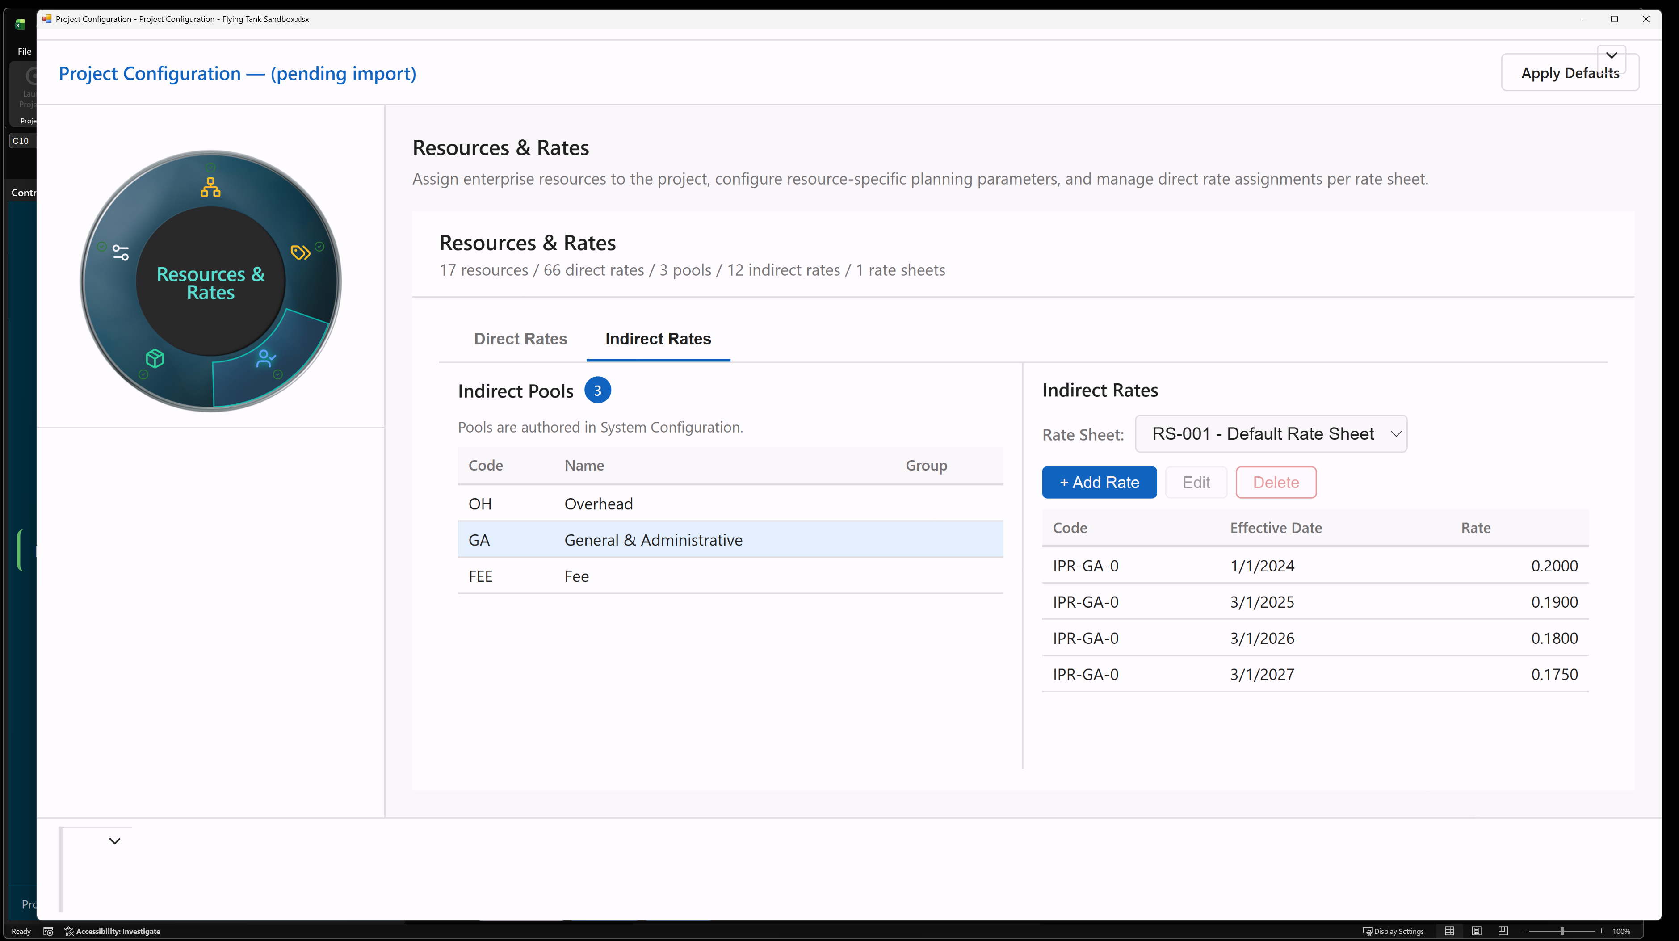Select Normal view grid icon

click(x=1449, y=931)
